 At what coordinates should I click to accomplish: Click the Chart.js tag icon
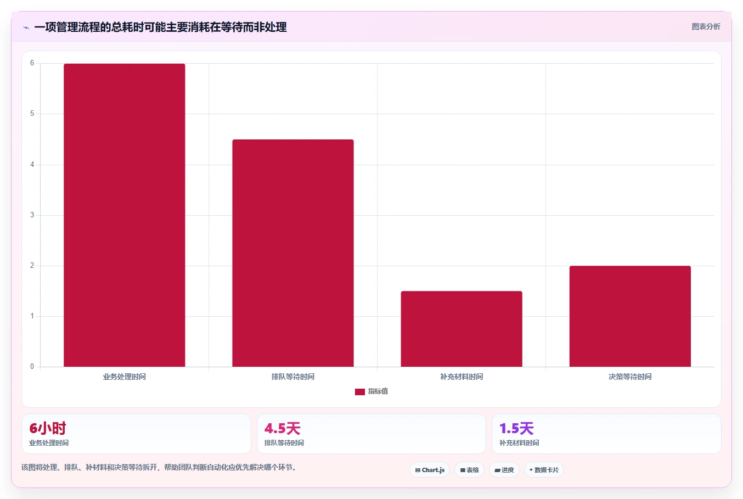[x=418, y=470]
